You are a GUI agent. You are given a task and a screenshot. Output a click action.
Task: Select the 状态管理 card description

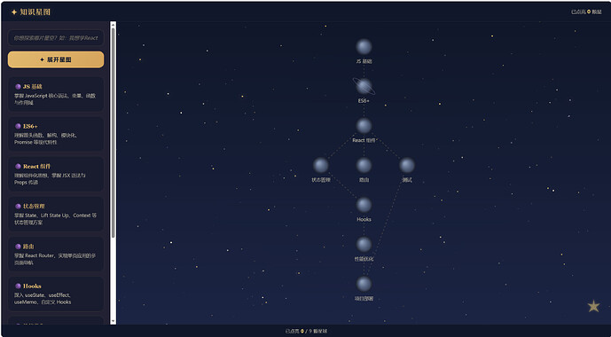pyautogui.click(x=55, y=219)
